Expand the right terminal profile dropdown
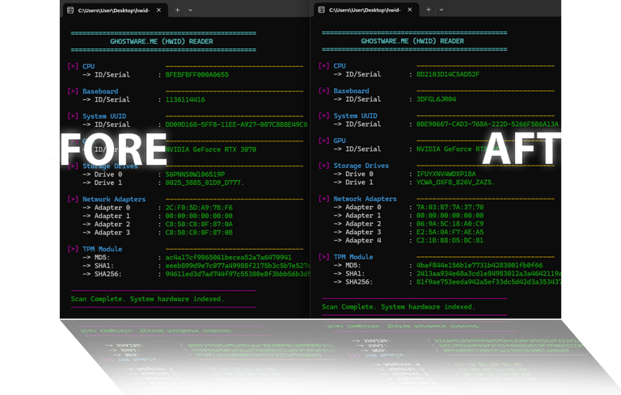The height and width of the screenshot is (395, 621). point(441,10)
